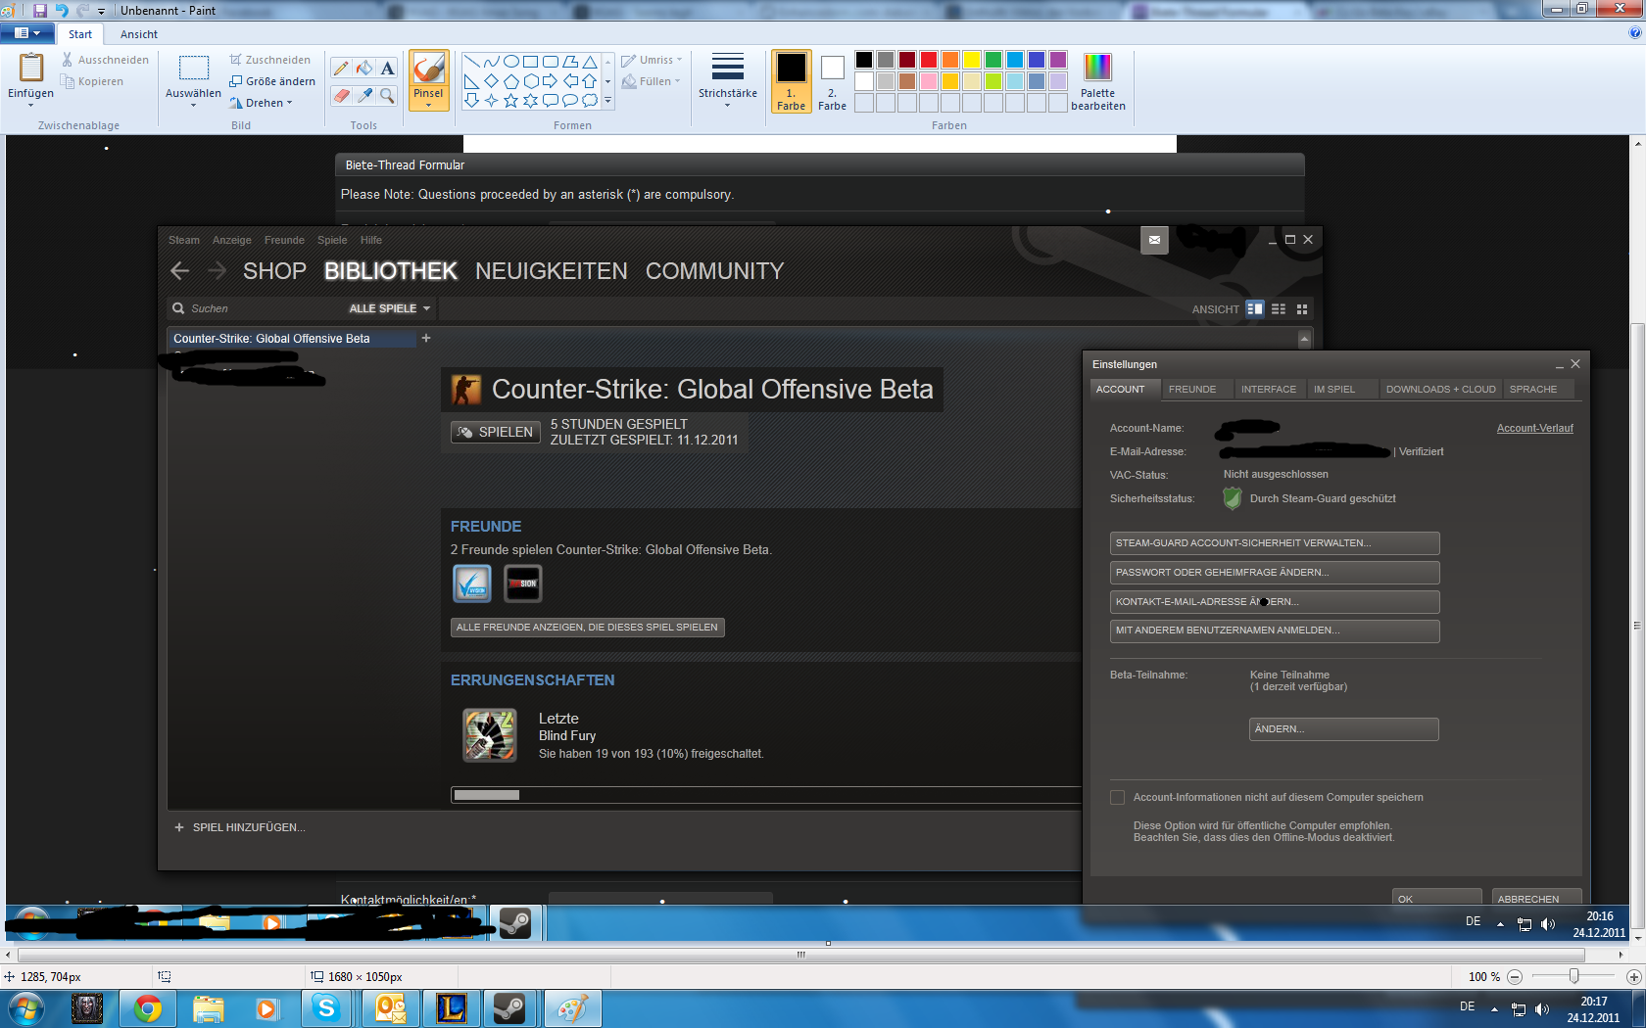Expand the Einfügen dropdown arrow
This screenshot has width=1646, height=1028.
pyautogui.click(x=31, y=105)
